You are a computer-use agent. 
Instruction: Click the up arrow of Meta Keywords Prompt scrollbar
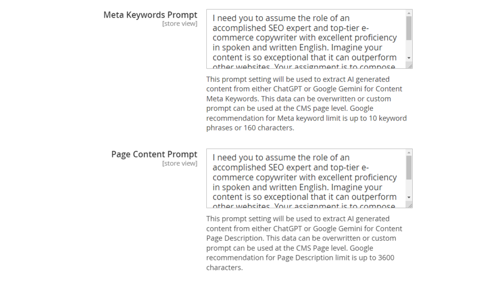pyautogui.click(x=409, y=13)
